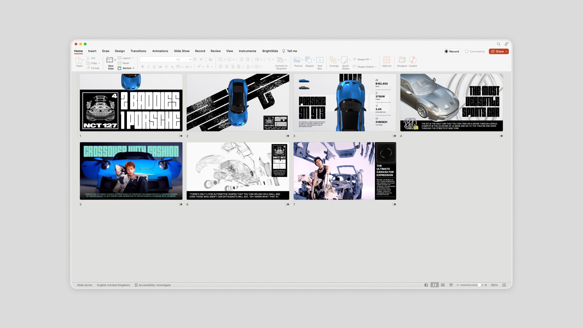
Task: Click the New Slide icon
Action: coord(110,60)
